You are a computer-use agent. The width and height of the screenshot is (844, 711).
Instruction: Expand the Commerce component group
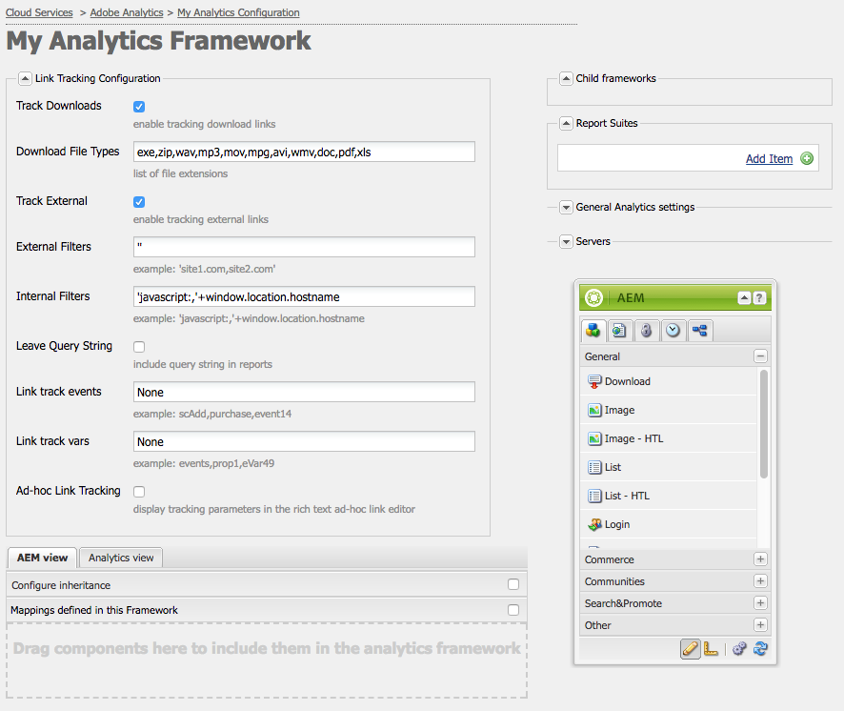click(x=760, y=559)
